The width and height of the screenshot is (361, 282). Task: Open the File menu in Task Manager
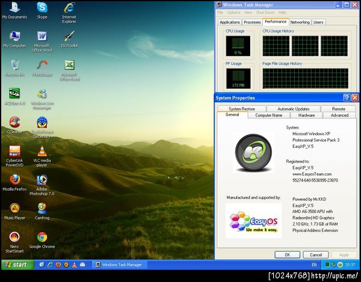(x=220, y=13)
